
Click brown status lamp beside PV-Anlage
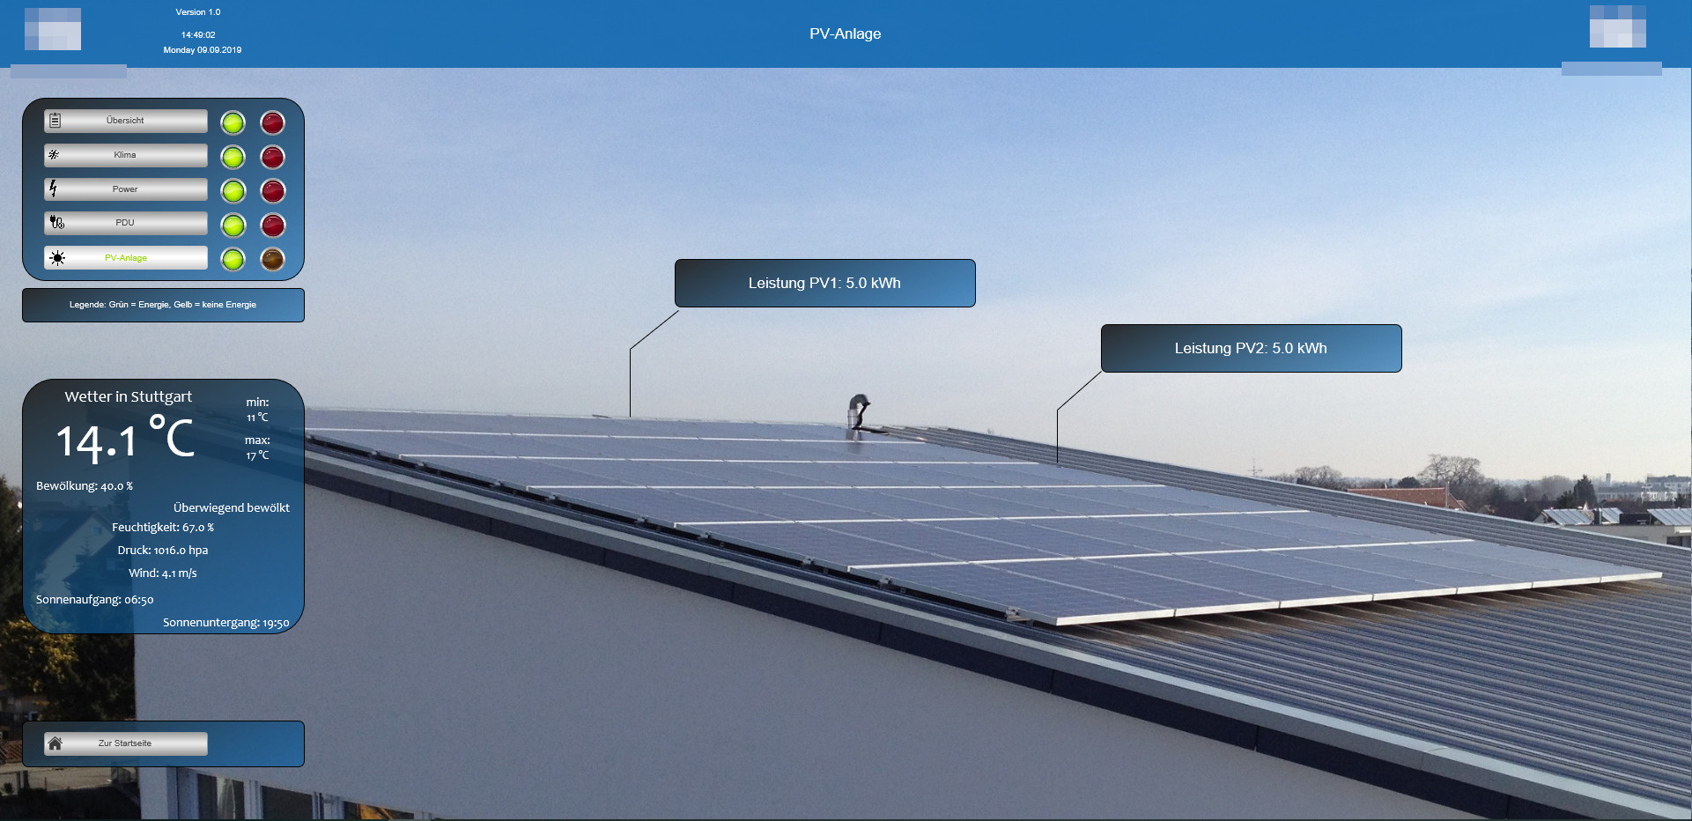(273, 259)
